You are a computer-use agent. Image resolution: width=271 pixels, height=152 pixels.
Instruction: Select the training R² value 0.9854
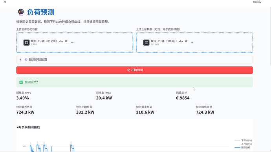coord(183,98)
